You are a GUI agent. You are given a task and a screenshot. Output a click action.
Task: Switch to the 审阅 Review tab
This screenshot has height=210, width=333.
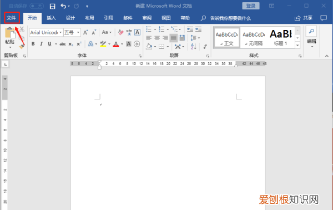tap(147, 18)
